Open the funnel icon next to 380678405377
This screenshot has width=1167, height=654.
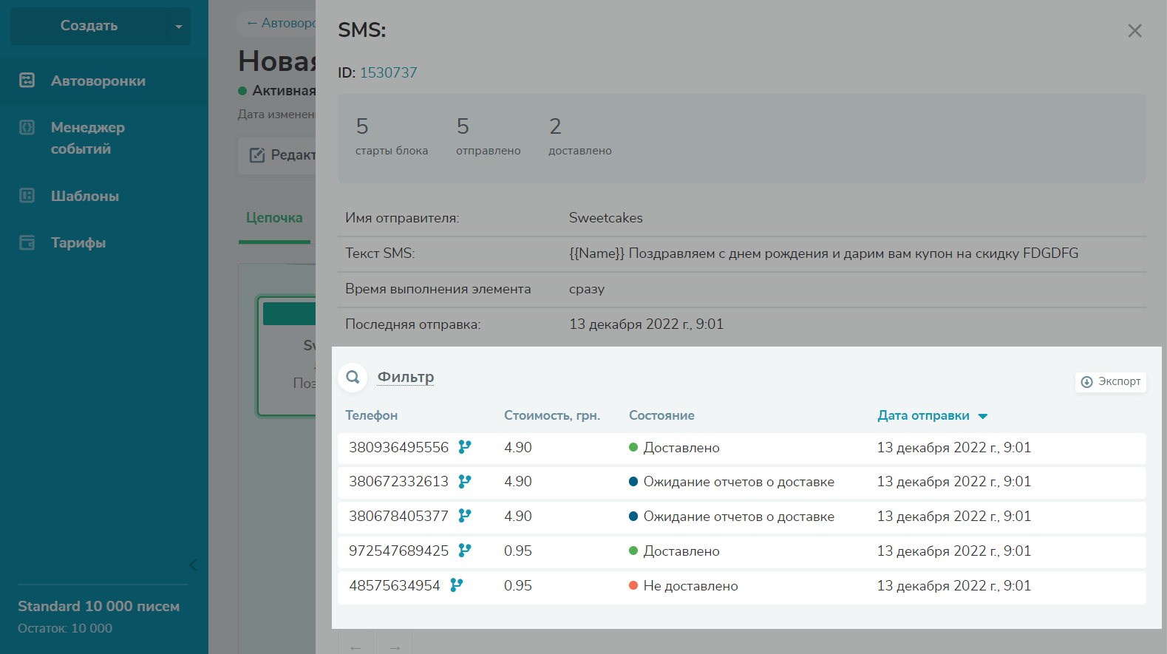465,516
